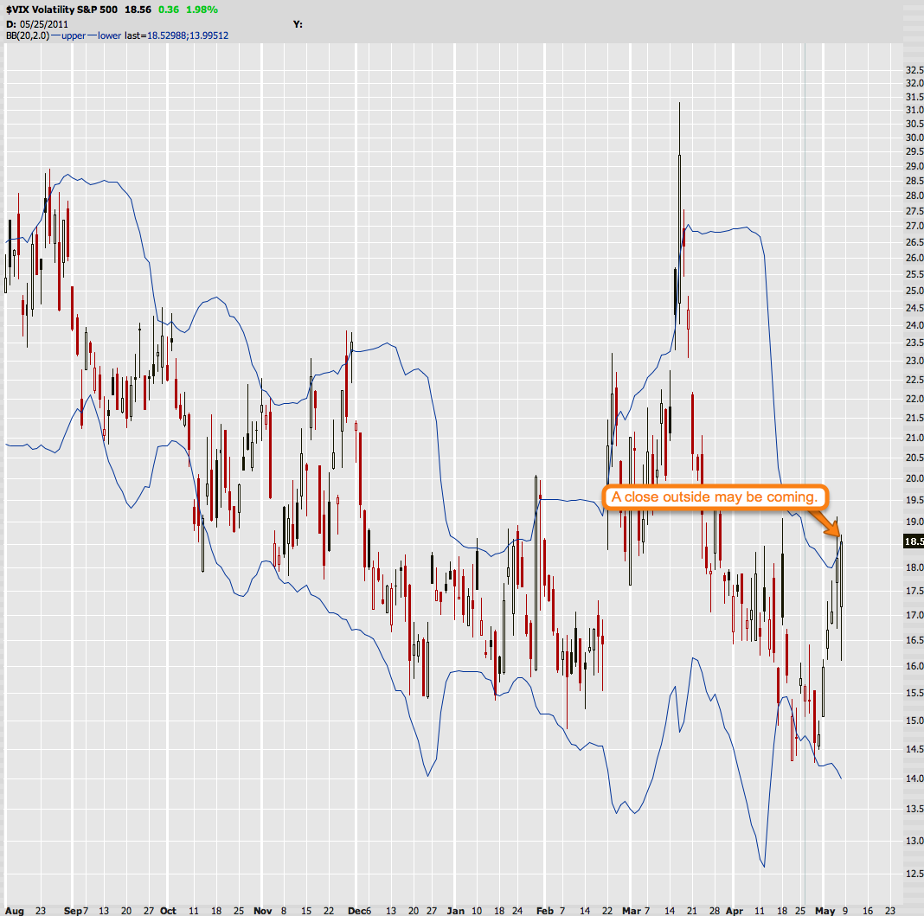Click the Aug month label on time axis

coord(15,911)
